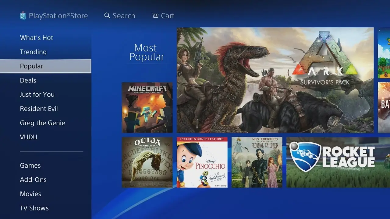The width and height of the screenshot is (390, 219).
Task: Select Miss Peregrine's Home for Peculiar Children
Action: (257, 162)
